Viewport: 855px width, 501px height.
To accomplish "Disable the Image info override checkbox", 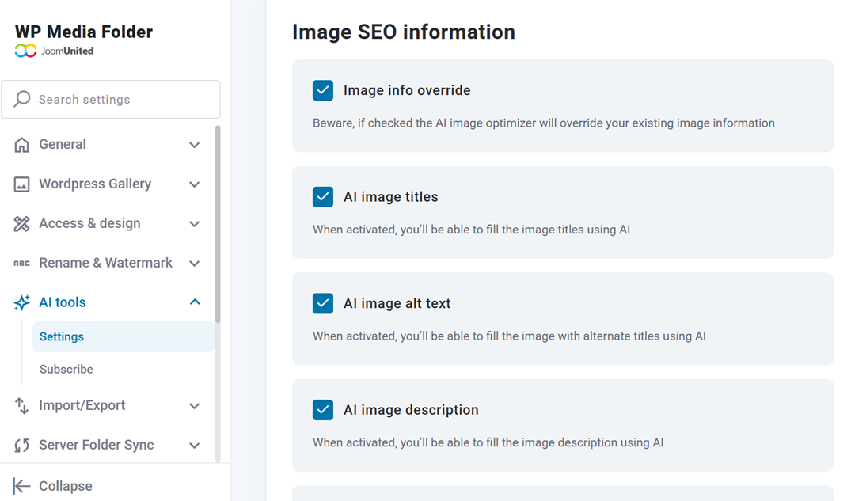I will coord(322,90).
